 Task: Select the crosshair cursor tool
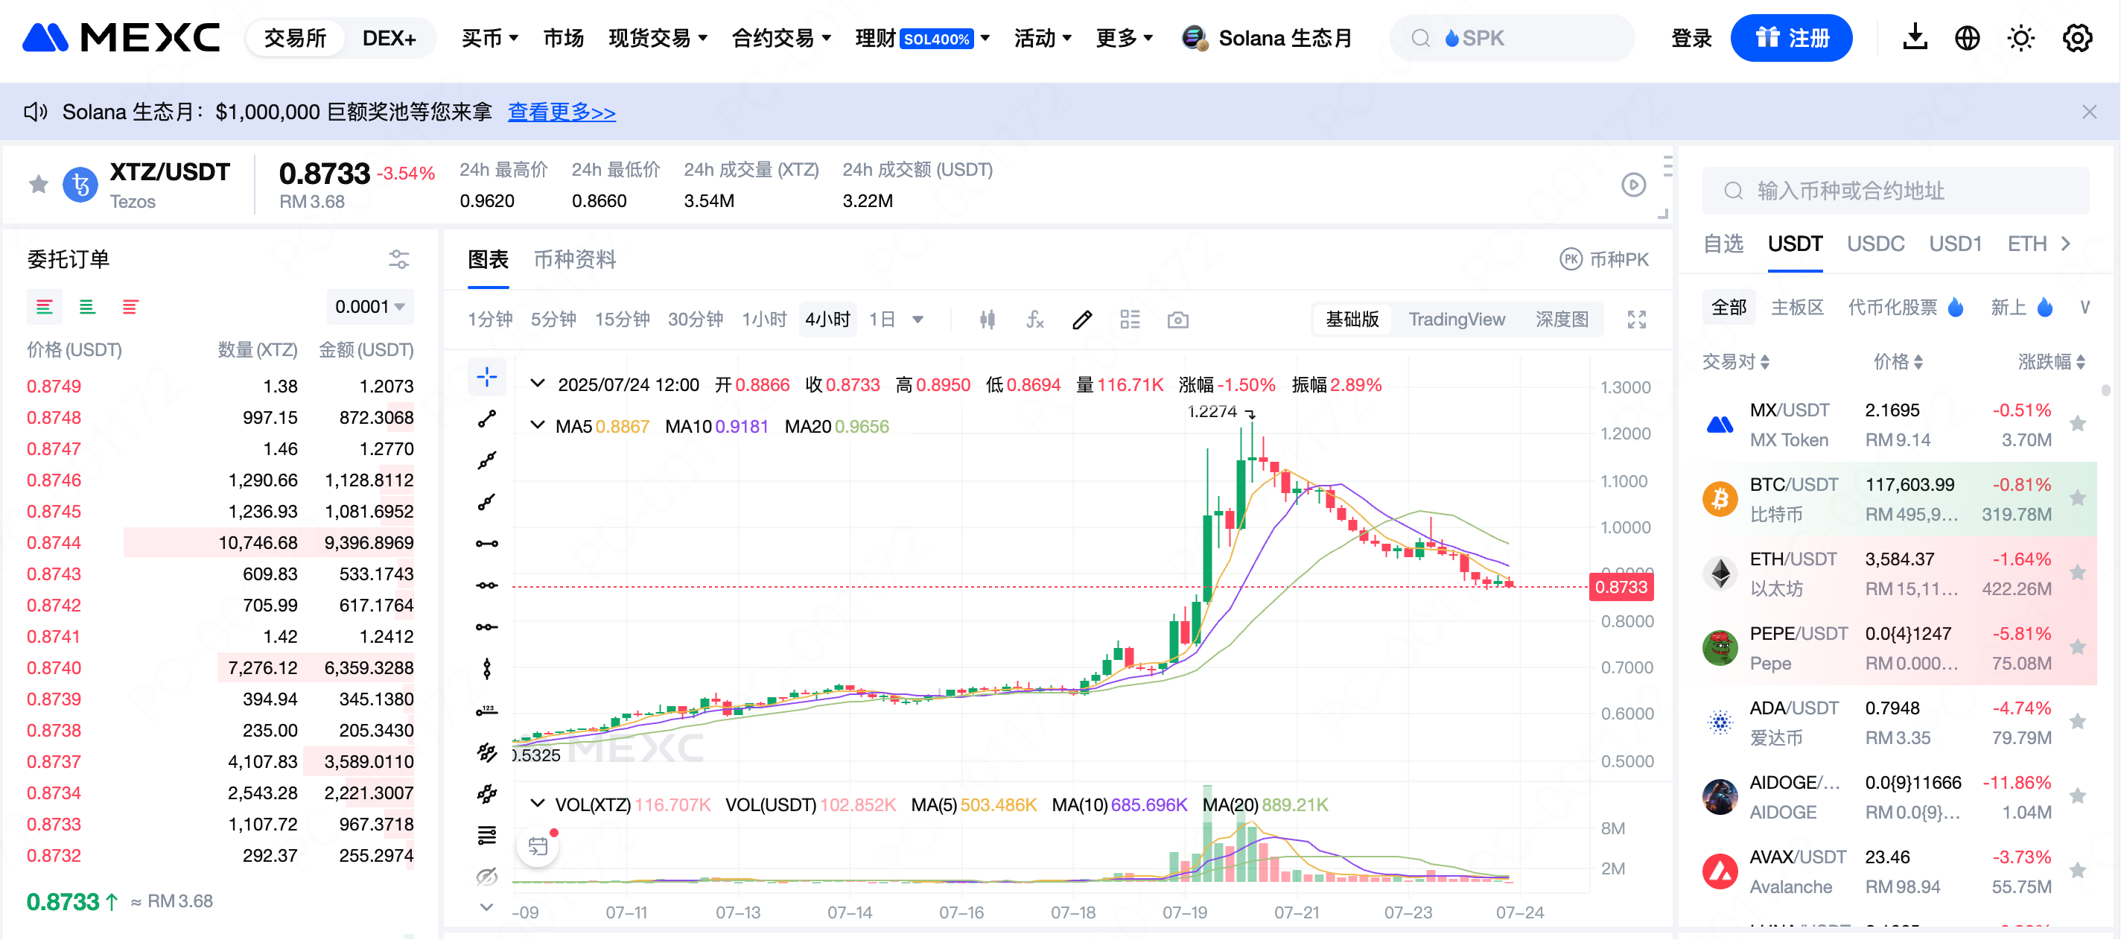(x=486, y=378)
